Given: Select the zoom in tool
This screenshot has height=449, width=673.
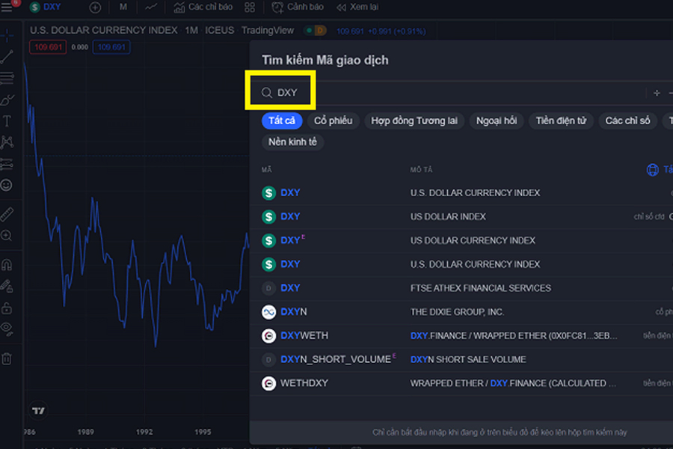Looking at the screenshot, I should 7,236.
